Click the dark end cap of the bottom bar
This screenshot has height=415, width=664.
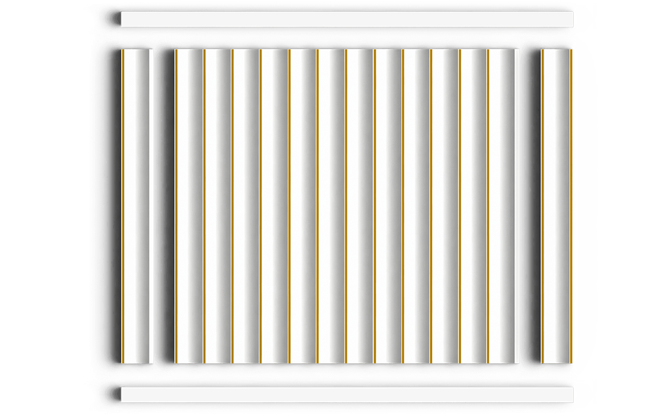(118, 394)
